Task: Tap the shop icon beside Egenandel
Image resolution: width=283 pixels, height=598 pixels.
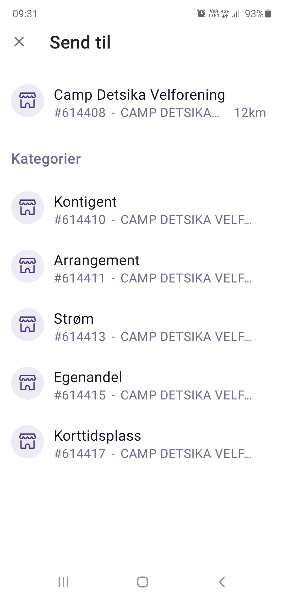Action: tap(28, 383)
